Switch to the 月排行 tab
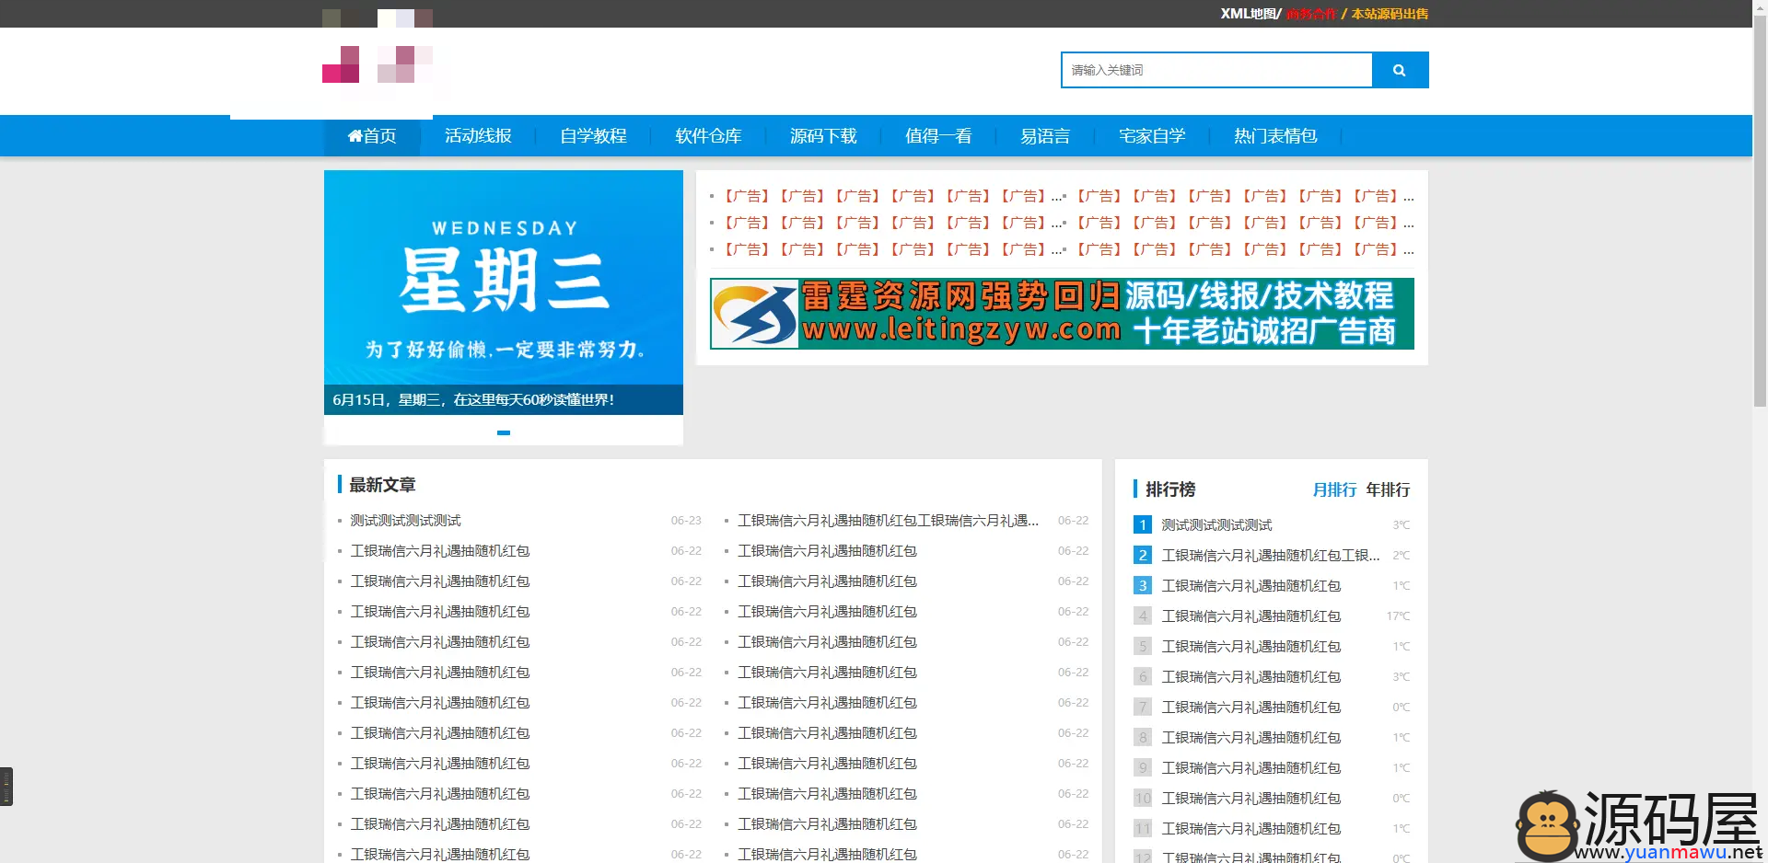The width and height of the screenshot is (1768, 863). (x=1334, y=489)
